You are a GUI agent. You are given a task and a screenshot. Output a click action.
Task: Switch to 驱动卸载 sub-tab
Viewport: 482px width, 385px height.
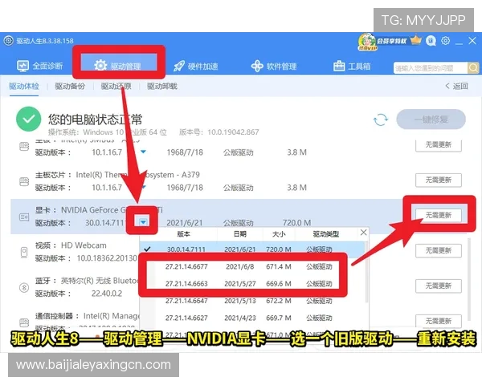click(x=162, y=87)
